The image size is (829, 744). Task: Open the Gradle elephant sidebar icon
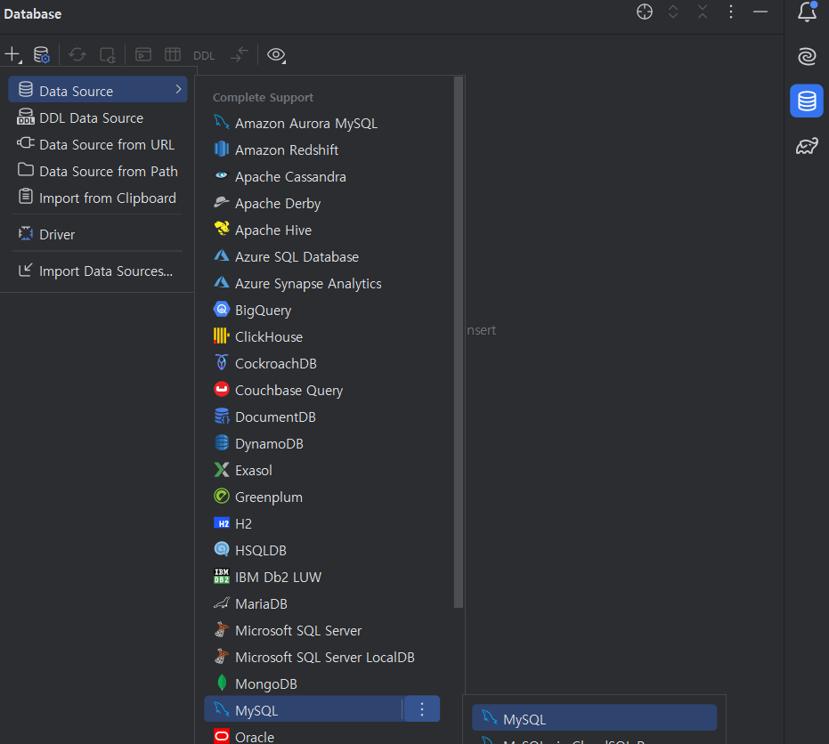[x=807, y=145]
